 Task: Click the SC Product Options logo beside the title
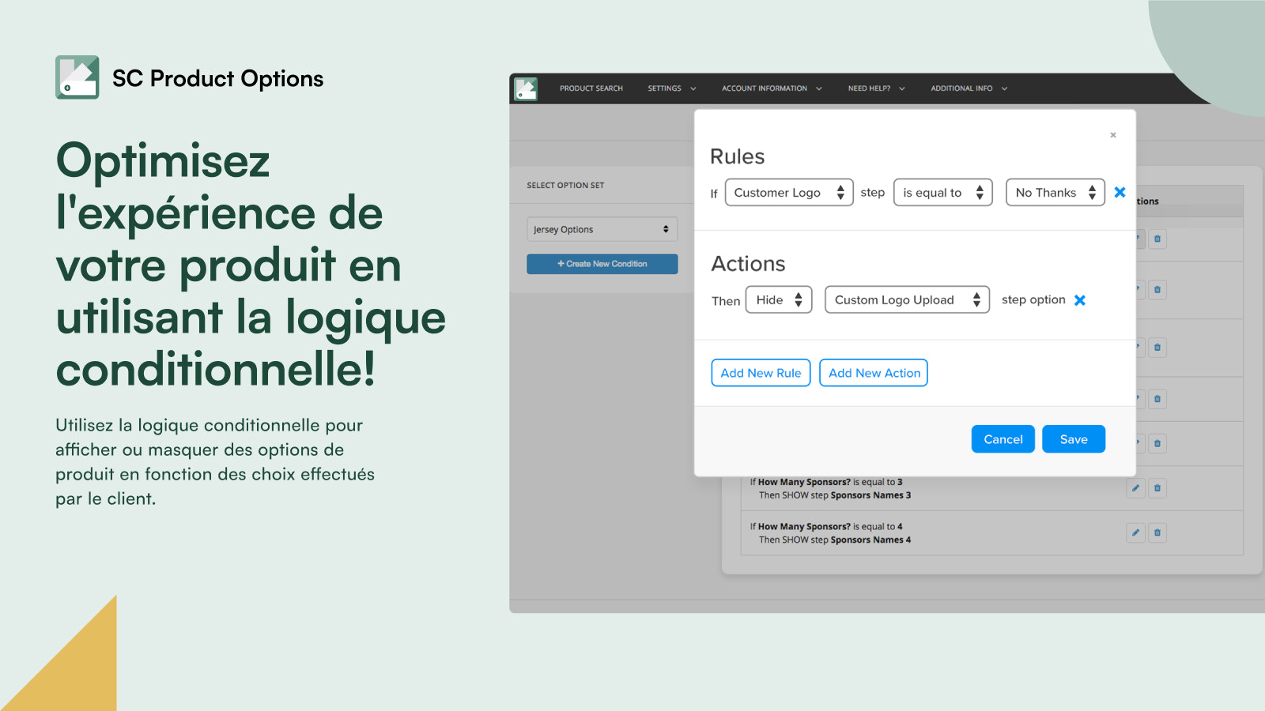[x=77, y=77]
